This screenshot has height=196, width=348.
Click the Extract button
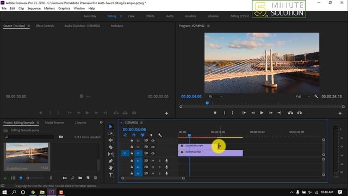(300, 113)
